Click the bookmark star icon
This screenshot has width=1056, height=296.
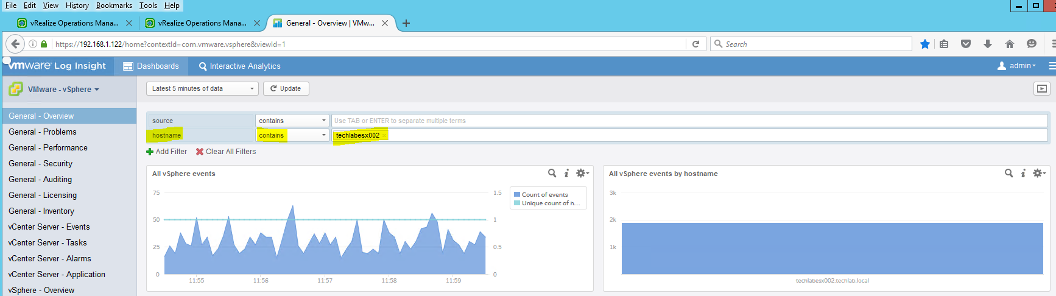925,44
